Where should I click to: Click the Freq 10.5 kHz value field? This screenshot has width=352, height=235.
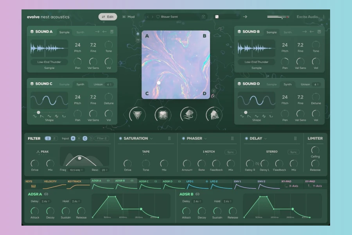(76, 170)
